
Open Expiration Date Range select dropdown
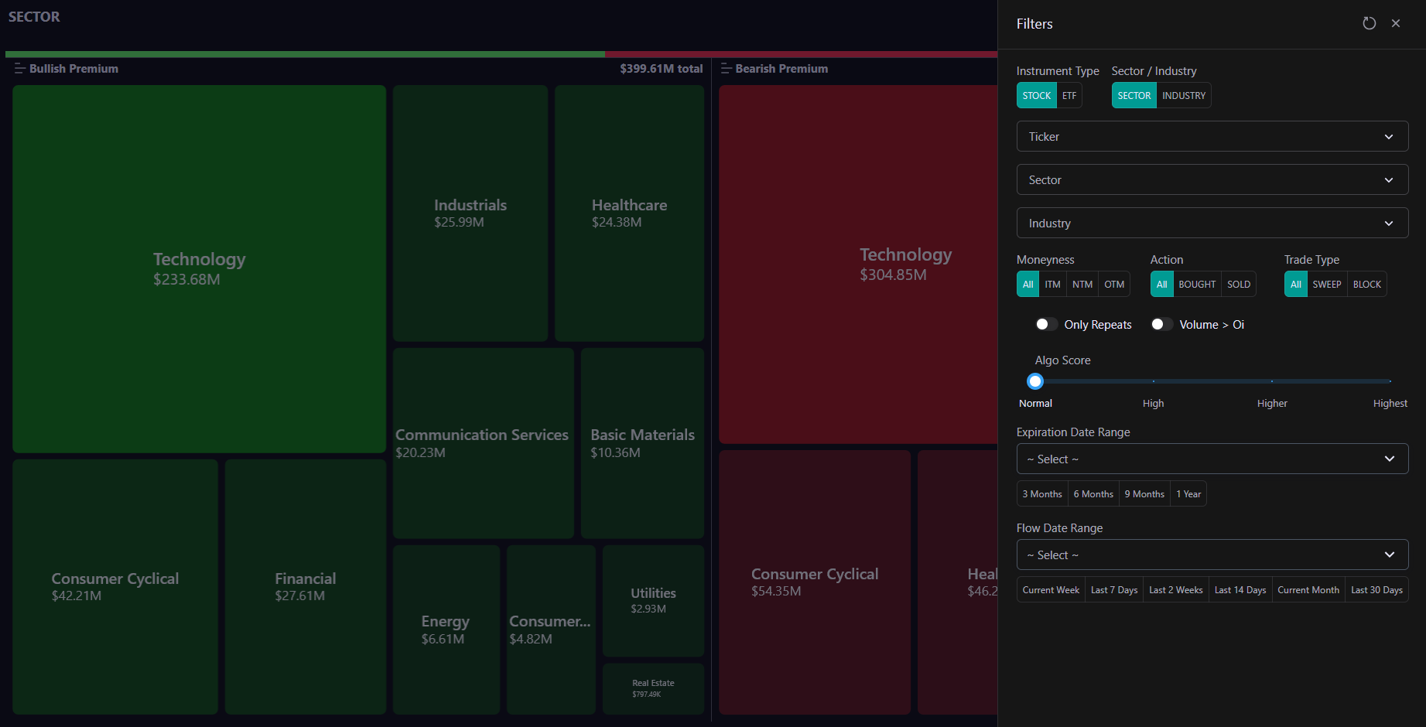1212,459
